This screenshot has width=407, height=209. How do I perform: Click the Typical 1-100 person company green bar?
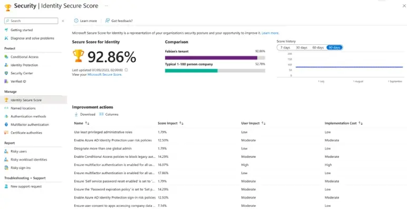(191, 71)
